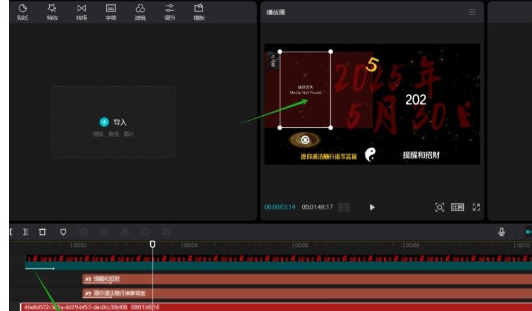This screenshot has width=532, height=311.
Task: Open the 特效 effects tab
Action: point(52,12)
